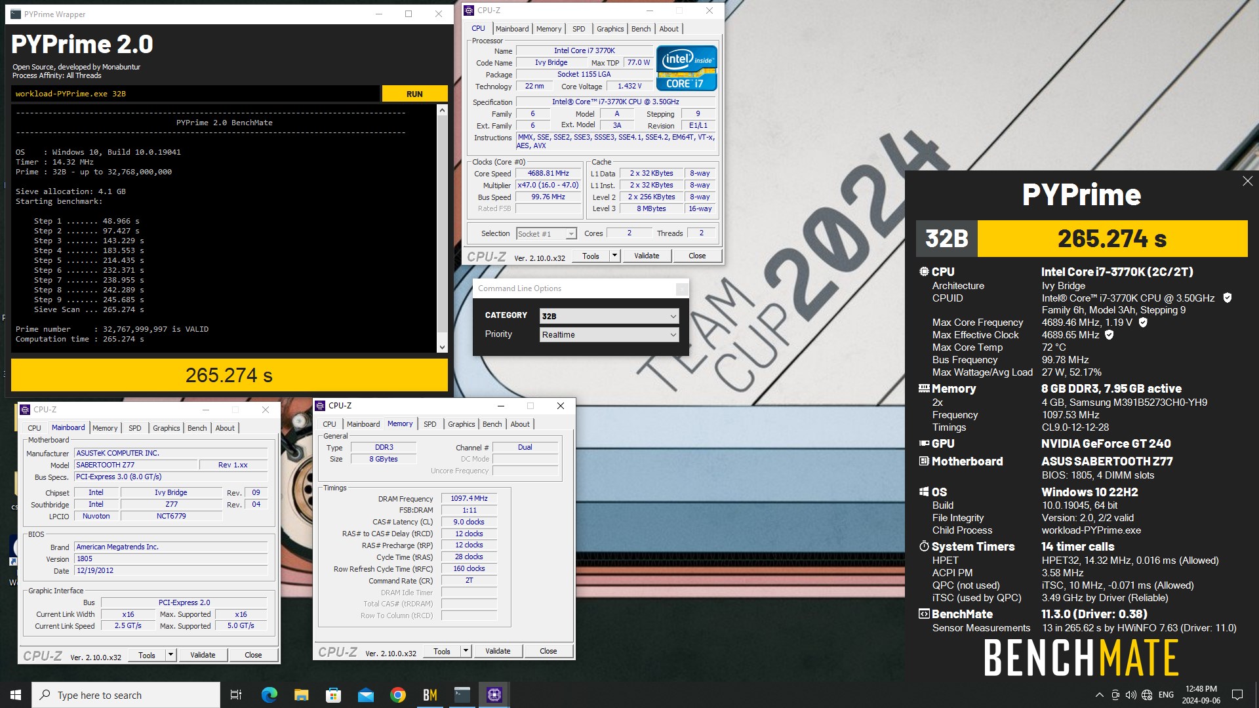Show hidden system tray icons
1259x708 pixels.
[x=1099, y=695]
